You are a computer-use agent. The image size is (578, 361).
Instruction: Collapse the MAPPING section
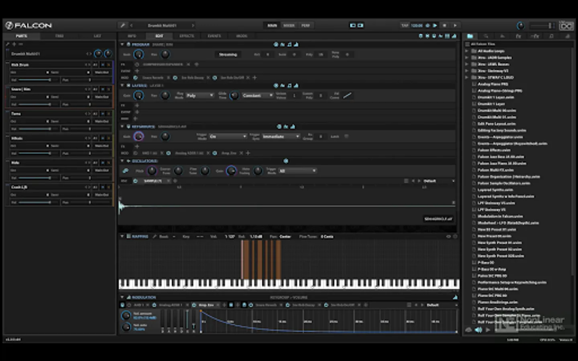coord(122,236)
